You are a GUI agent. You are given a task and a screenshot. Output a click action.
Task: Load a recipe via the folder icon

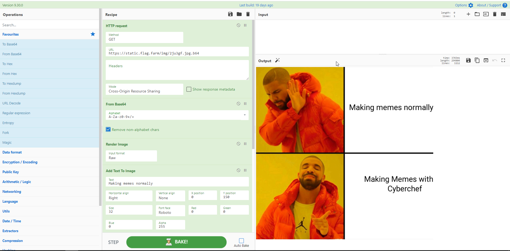coord(239,14)
